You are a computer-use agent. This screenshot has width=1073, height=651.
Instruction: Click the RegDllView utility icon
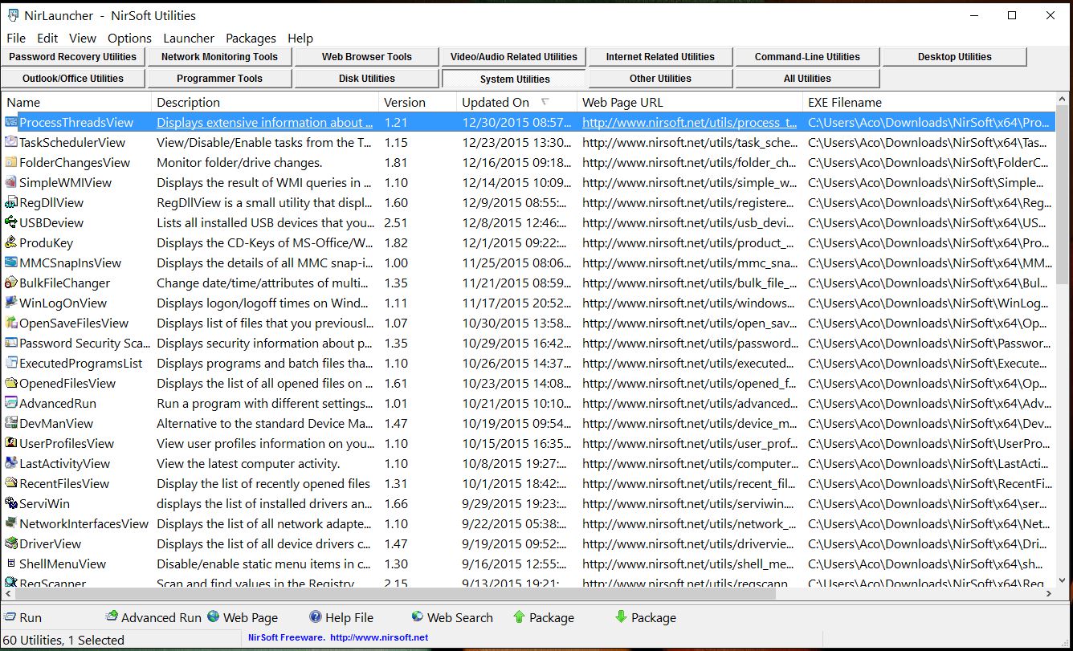(x=11, y=202)
